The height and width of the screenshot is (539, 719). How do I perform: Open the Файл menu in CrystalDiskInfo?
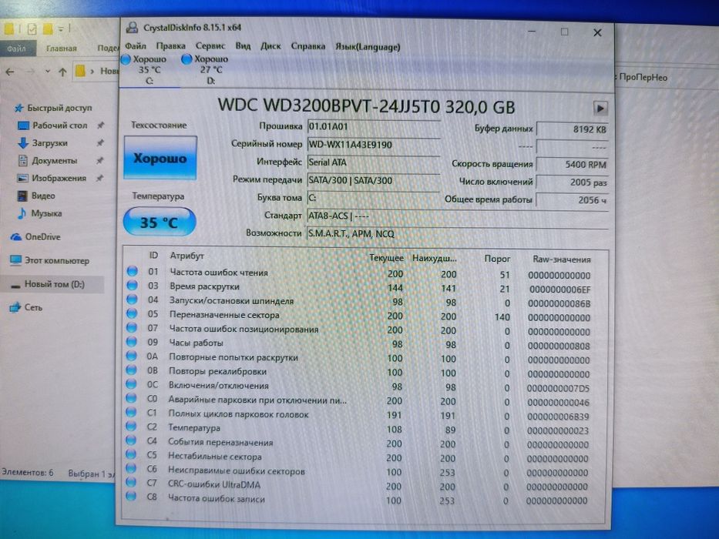click(x=136, y=46)
